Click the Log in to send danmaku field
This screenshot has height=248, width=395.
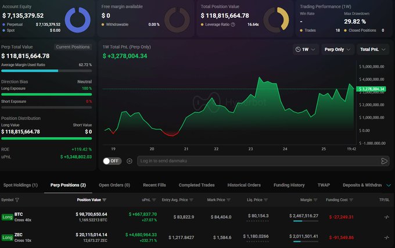(x=258, y=161)
